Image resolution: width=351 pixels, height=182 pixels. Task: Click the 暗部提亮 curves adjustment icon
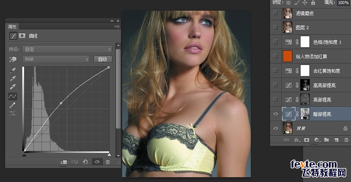[289, 114]
